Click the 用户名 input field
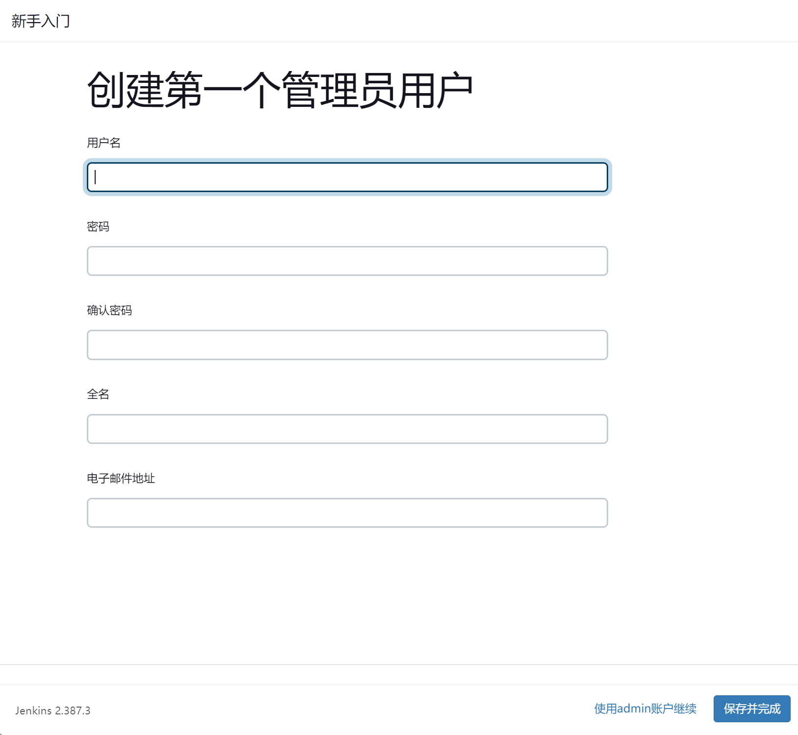 point(347,177)
